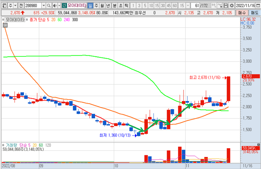The width and height of the screenshot is (261, 169).
Task: Click the LC:96.32 indicator text
Action: coord(248,19)
